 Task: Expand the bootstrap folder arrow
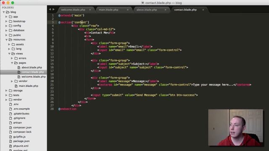pyautogui.click(x=6, y=21)
